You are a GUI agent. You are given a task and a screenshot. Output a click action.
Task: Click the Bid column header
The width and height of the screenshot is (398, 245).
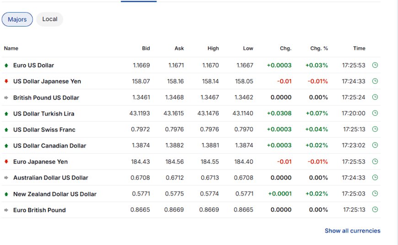pyautogui.click(x=146, y=48)
